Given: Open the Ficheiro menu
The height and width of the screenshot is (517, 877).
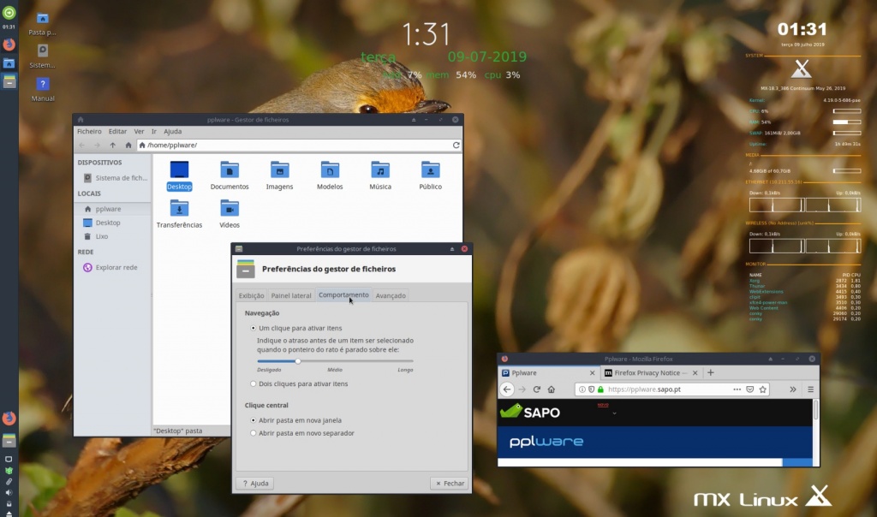Looking at the screenshot, I should [88, 131].
